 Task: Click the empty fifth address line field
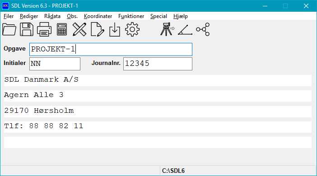click(158, 142)
